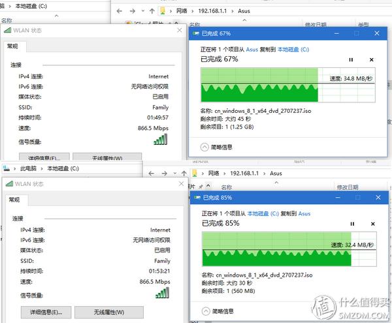Close the 已完成 85% copy dialog
Image resolution: width=392 pixels, height=323 pixels.
378,198
